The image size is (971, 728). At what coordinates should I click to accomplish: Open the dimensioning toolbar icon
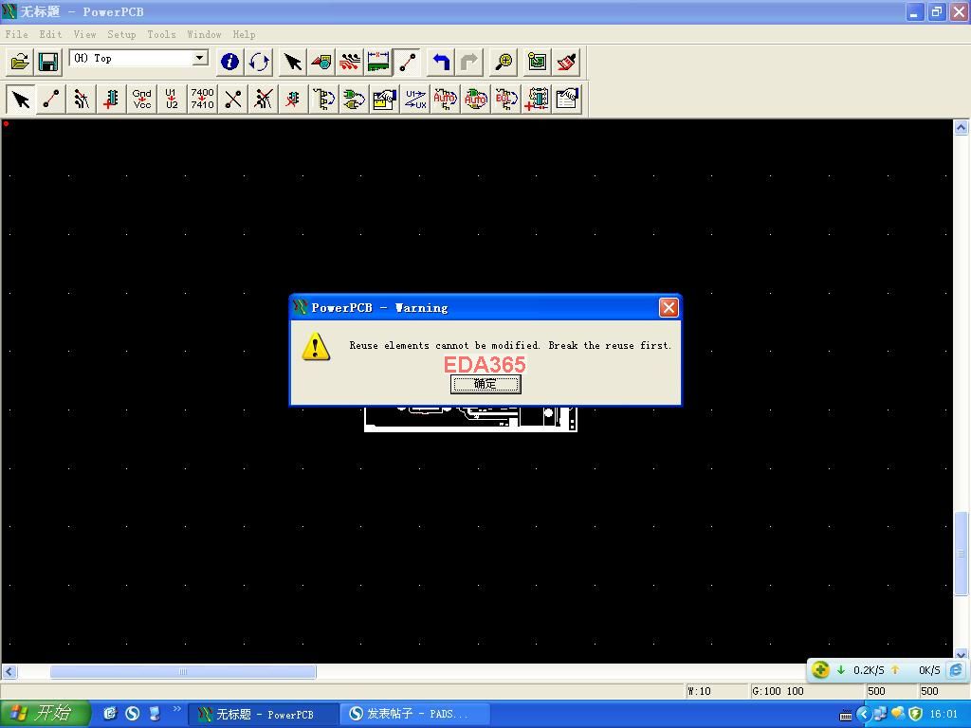coord(378,62)
